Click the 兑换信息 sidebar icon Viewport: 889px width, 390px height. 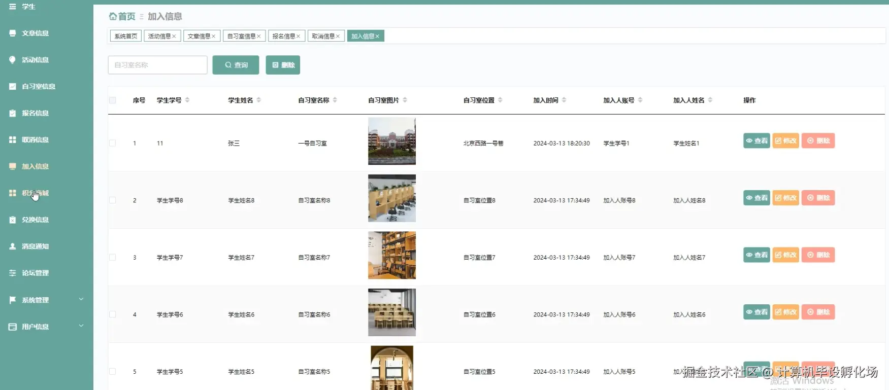coord(12,220)
